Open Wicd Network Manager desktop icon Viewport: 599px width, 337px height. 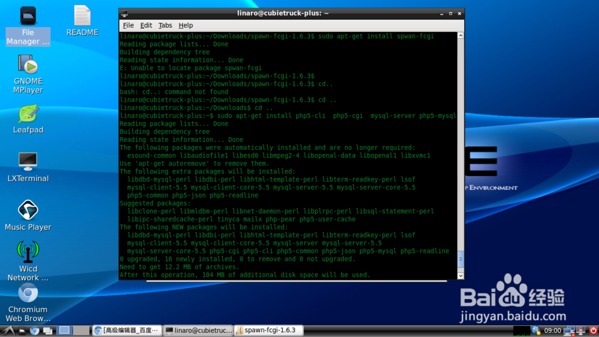[28, 262]
